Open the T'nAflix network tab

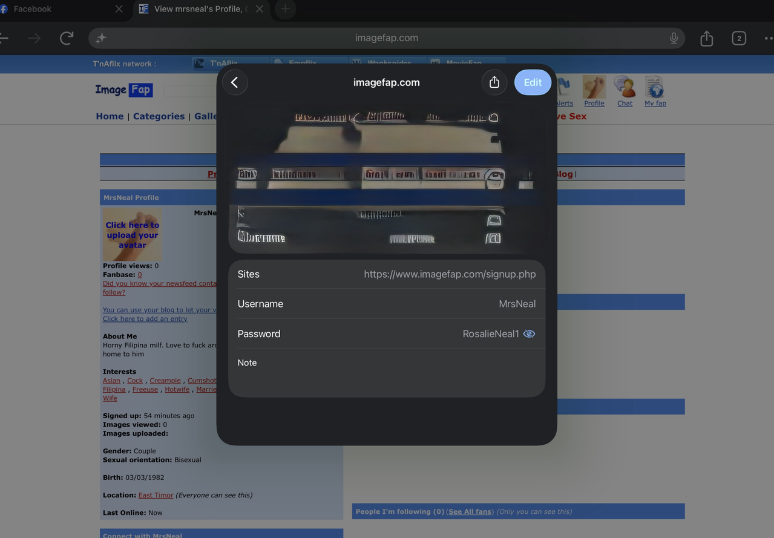click(230, 64)
